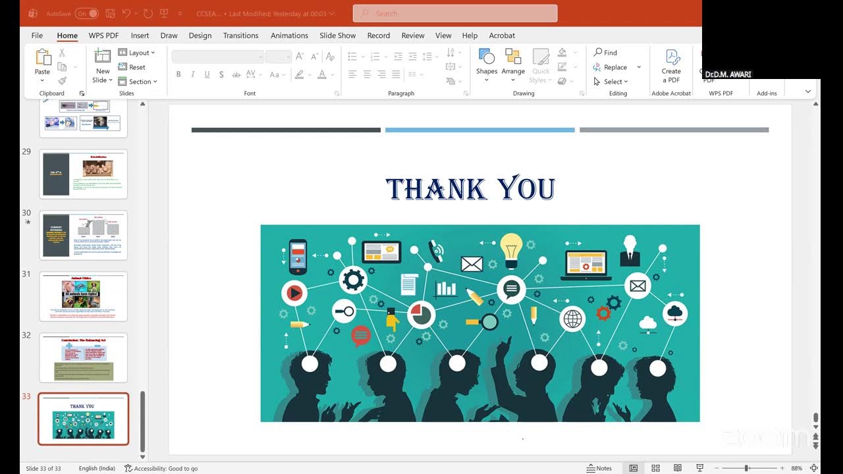Switch to Slide Sorter view

coord(655,468)
